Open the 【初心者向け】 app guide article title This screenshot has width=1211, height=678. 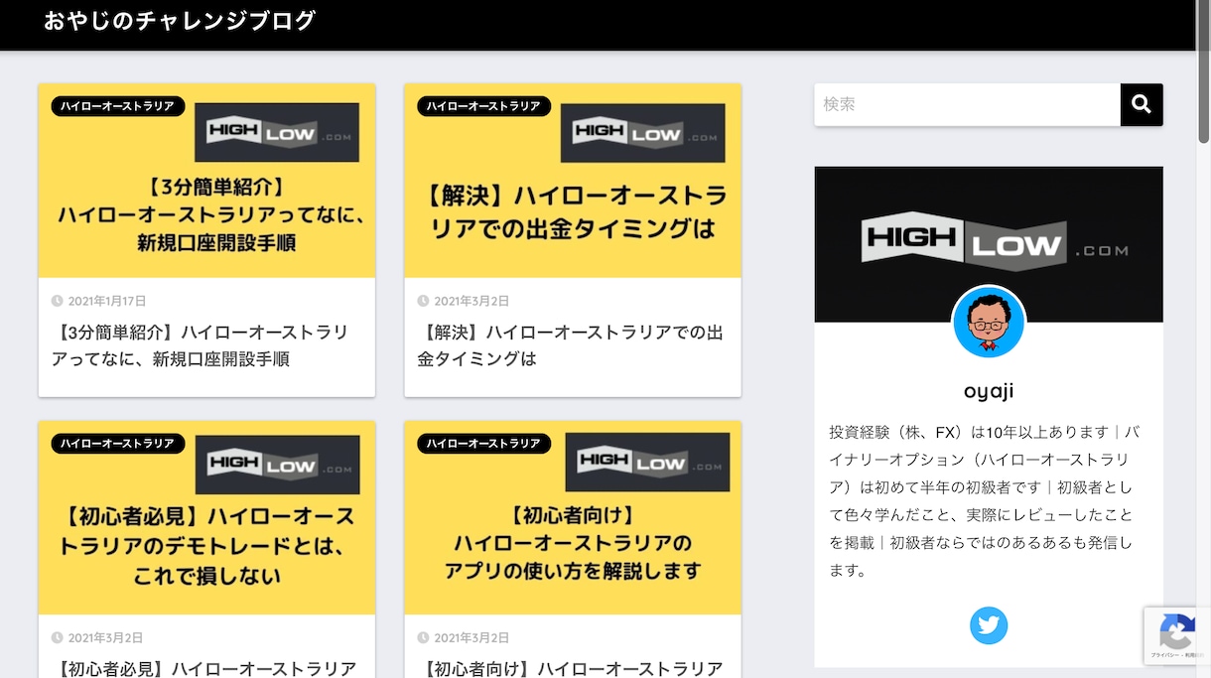point(573,669)
